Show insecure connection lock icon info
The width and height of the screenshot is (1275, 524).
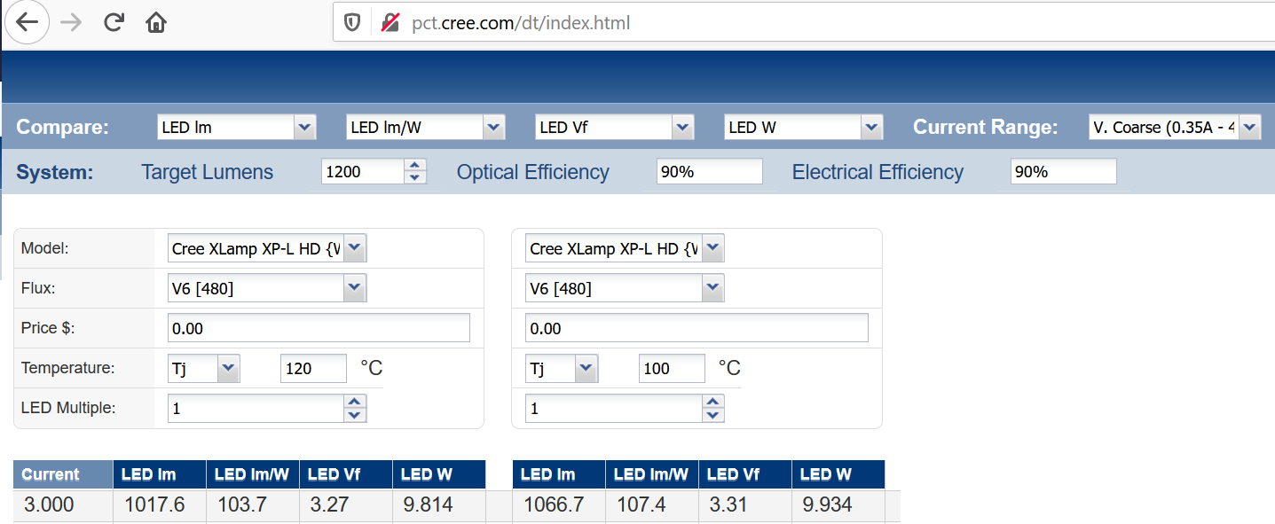[390, 23]
